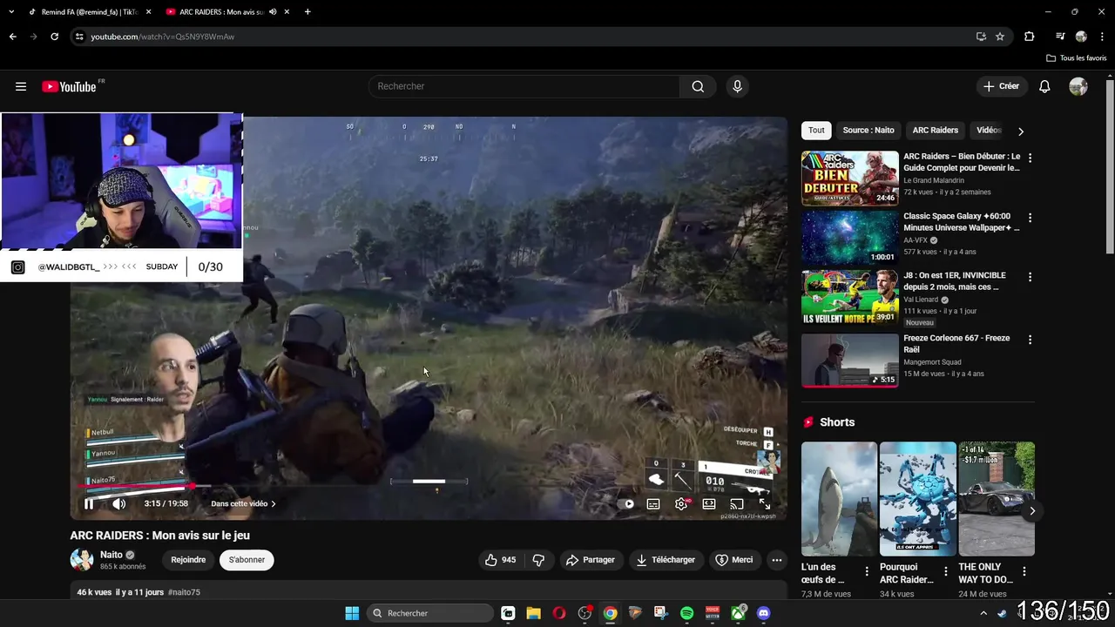Open options for the Classic Space Galaxy video
The image size is (1115, 627).
tap(1030, 218)
